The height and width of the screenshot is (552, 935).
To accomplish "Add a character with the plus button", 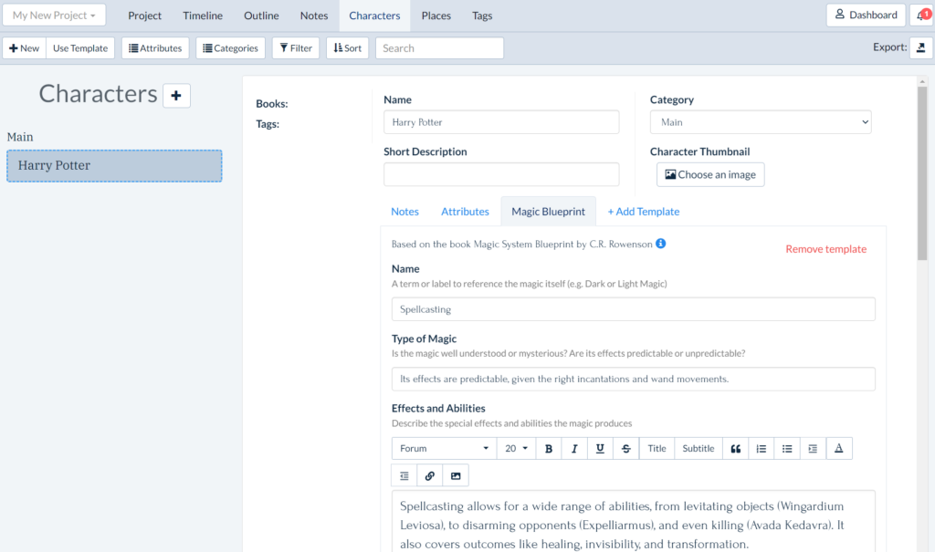I will point(176,95).
